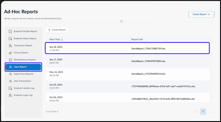Click the '1 to 5 from 5' text
Image resolution: width=221 pixels, height=122 pixels.
pos(52,111)
